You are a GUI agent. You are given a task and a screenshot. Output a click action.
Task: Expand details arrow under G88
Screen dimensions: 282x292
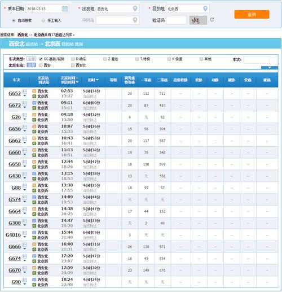point(25,190)
